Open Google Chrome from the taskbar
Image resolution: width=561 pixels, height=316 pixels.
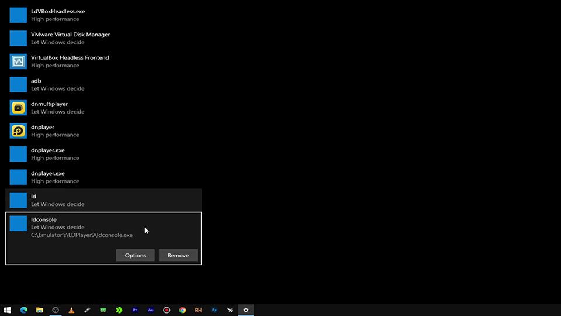[182, 310]
